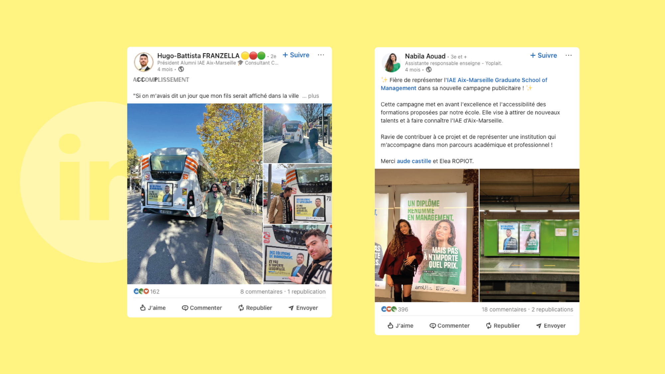Follow Nabila Aouad with Suivre
This screenshot has width=665, height=374.
tap(544, 56)
